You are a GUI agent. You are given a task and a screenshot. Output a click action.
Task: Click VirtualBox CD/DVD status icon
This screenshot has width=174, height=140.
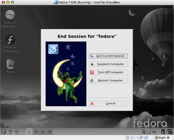coord(131,138)
